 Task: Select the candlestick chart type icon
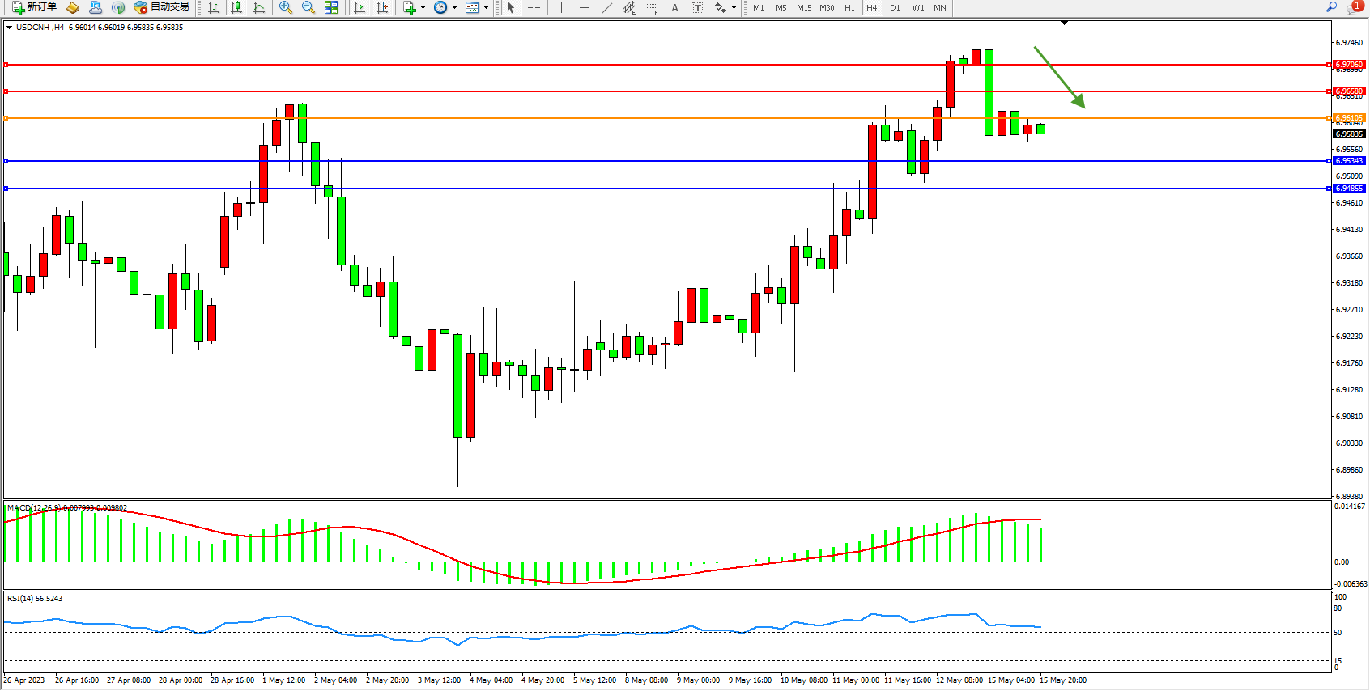coord(236,7)
